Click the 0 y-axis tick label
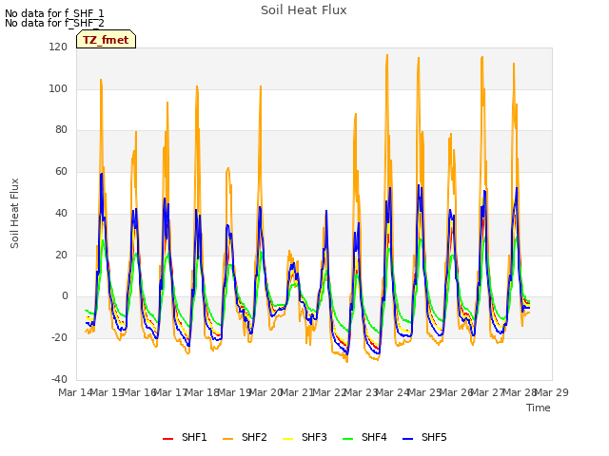 click(x=65, y=296)
